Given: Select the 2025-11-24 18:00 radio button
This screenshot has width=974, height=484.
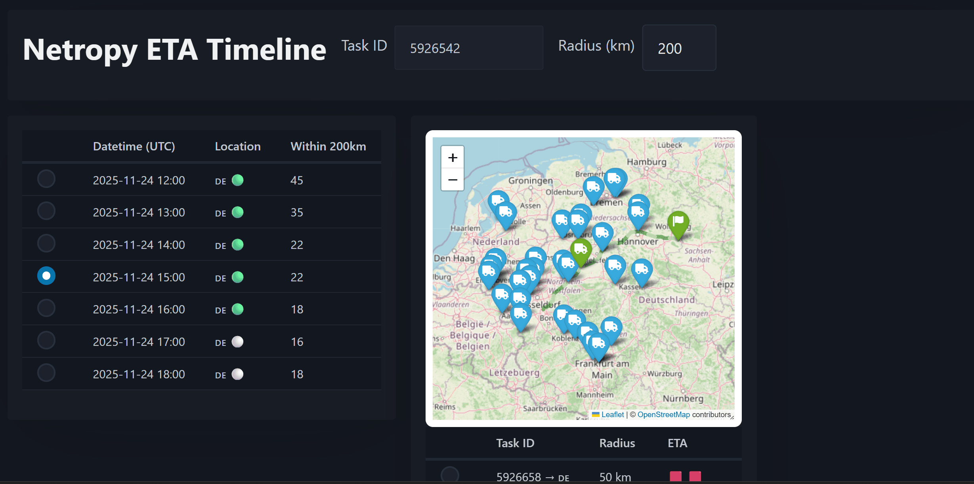Looking at the screenshot, I should [46, 373].
